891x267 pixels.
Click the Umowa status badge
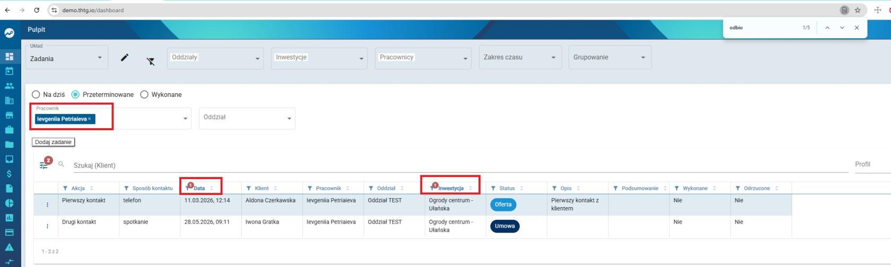[x=505, y=226]
